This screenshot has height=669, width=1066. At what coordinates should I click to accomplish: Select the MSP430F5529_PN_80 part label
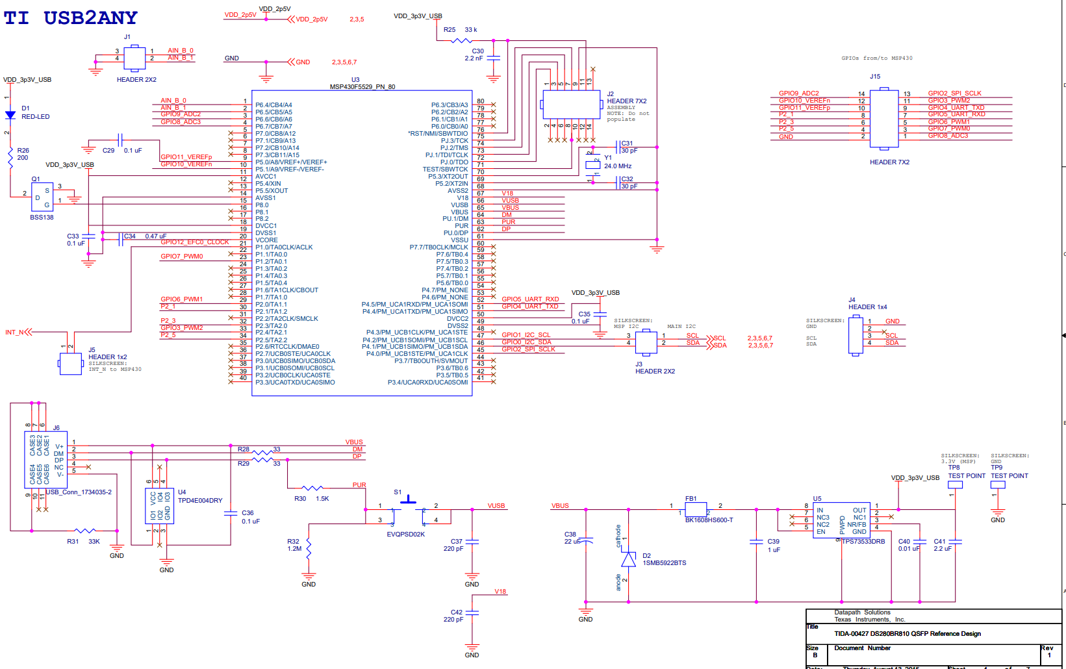(362, 87)
